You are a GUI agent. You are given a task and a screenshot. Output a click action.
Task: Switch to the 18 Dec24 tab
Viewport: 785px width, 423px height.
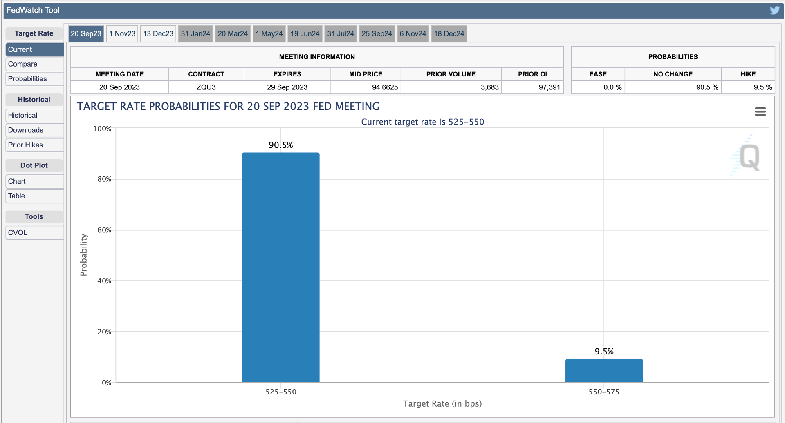[449, 33]
